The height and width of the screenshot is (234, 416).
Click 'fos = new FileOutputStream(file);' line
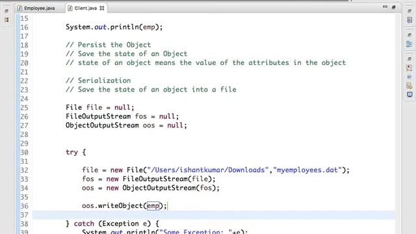(149, 179)
